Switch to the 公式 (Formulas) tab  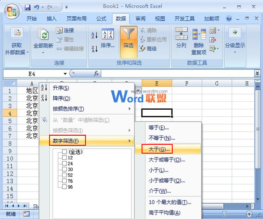tap(101, 18)
